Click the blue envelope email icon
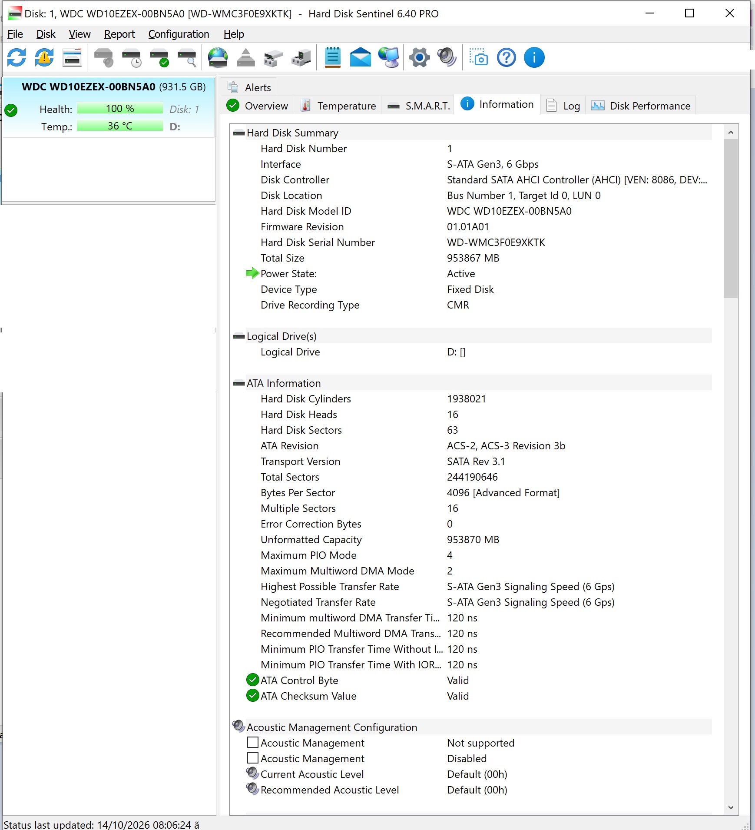The height and width of the screenshot is (830, 755). (360, 57)
